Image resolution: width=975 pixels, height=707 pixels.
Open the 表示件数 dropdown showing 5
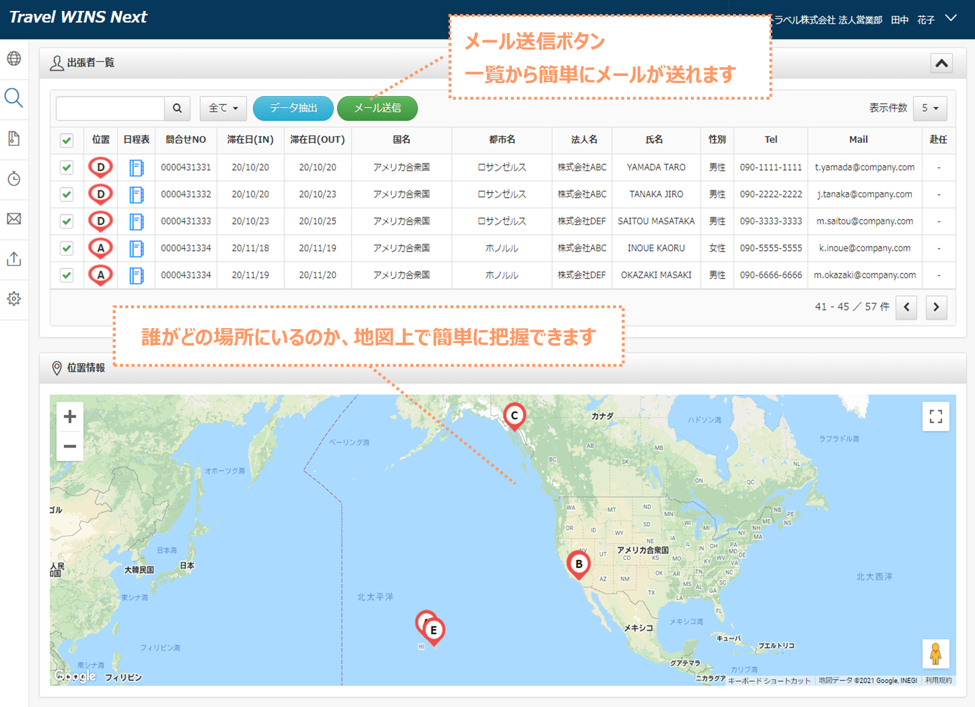coord(930,108)
